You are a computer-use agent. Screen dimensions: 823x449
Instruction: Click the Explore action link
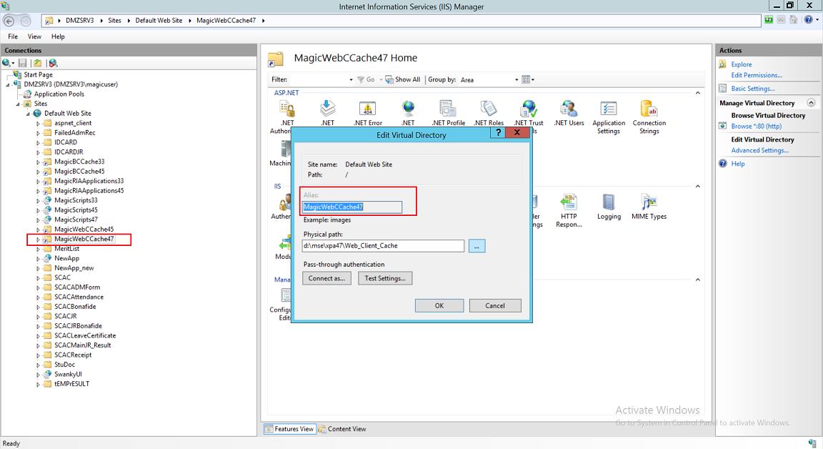[x=741, y=64]
